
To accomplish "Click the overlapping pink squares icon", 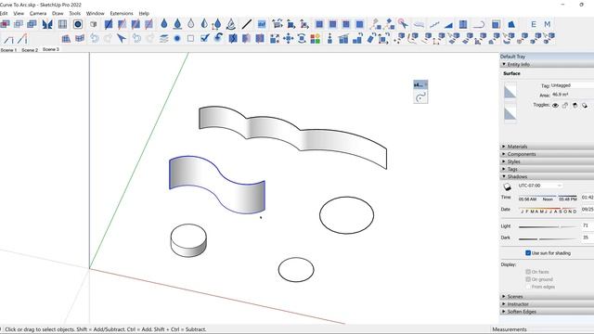I will tap(5, 25).
